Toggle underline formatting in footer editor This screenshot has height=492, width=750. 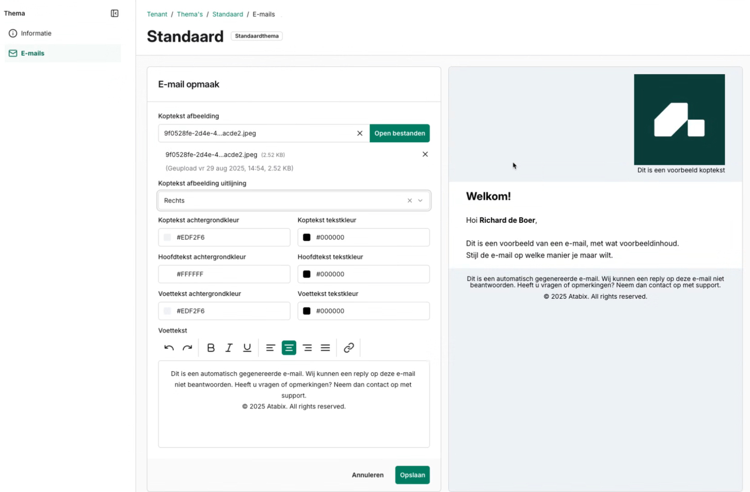pyautogui.click(x=247, y=348)
